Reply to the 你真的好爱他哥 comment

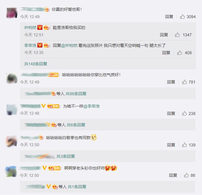tap(169, 17)
